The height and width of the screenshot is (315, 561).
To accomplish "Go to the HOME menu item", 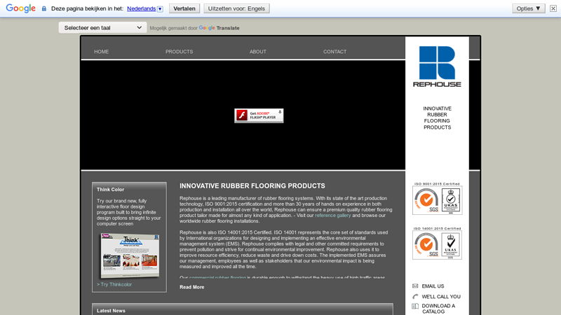I will click(101, 52).
